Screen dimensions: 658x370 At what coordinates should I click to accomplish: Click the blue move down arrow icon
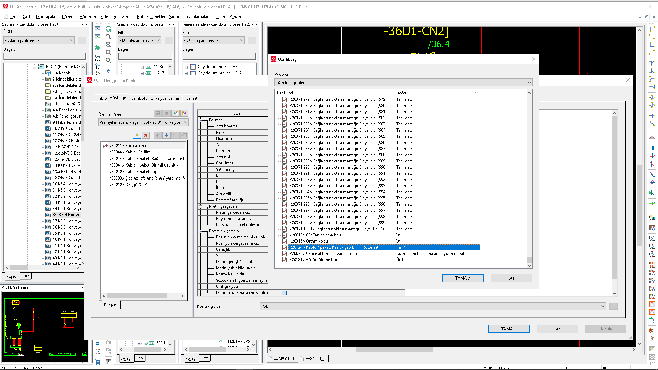point(167,135)
